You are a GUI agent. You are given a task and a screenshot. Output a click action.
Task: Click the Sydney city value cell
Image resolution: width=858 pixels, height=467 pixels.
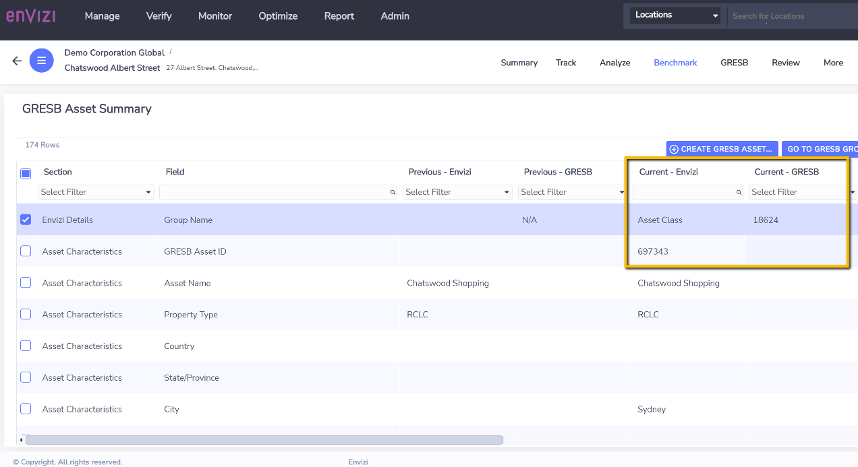[x=652, y=409]
